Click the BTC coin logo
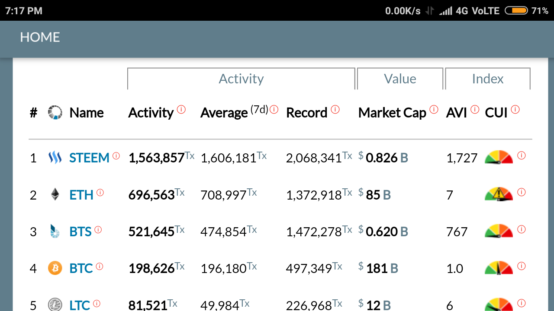 [x=55, y=268]
